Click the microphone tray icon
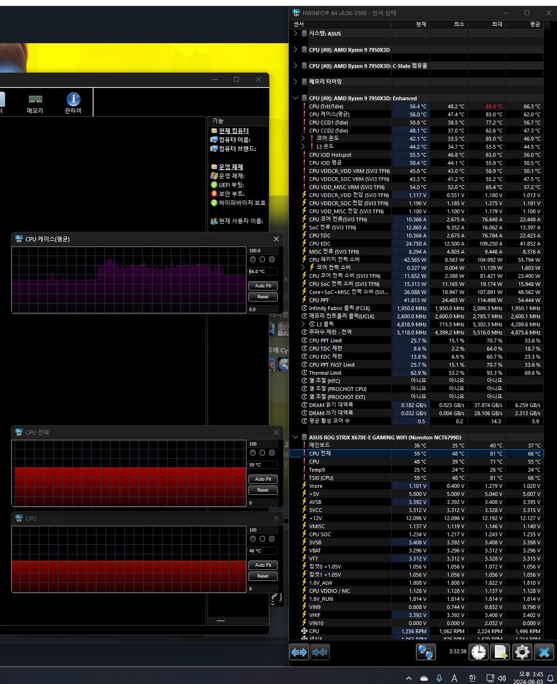Image resolution: width=557 pixels, height=684 pixels. 439,678
